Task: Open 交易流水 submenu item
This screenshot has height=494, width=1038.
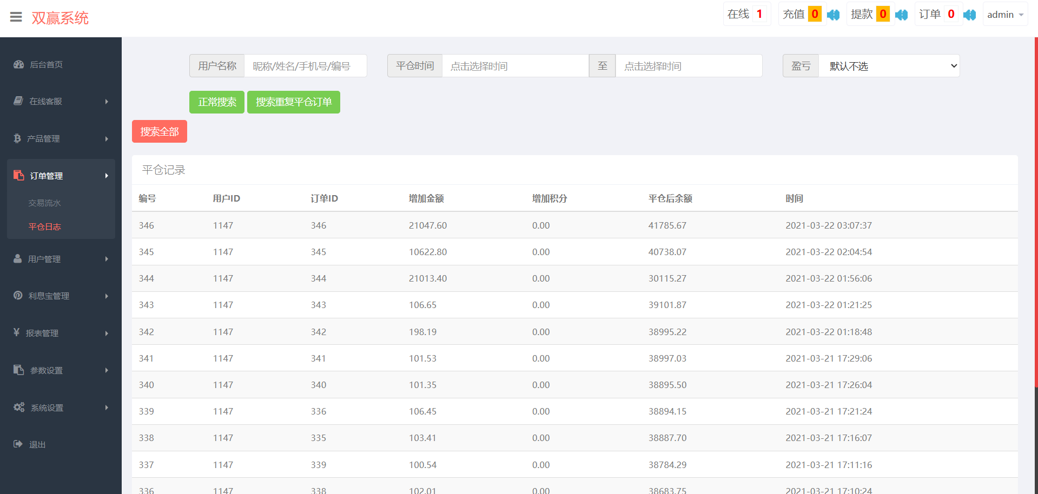Action: pyautogui.click(x=44, y=203)
